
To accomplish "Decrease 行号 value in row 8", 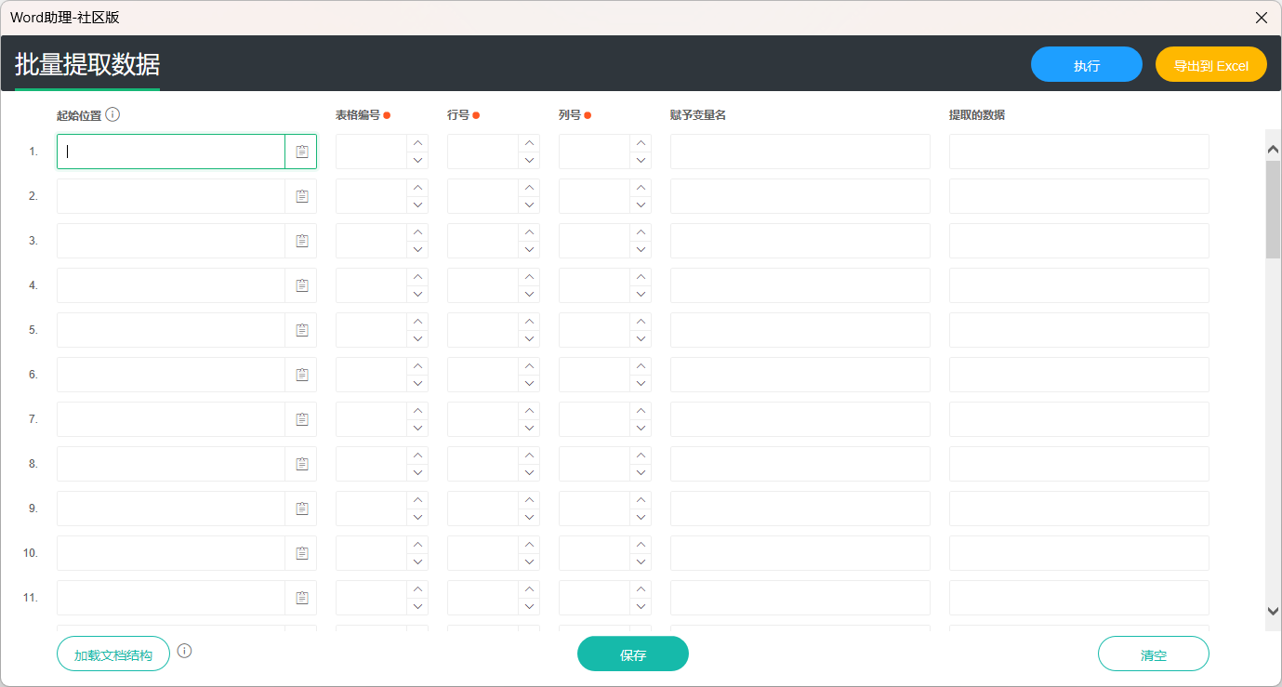I will click(x=529, y=472).
